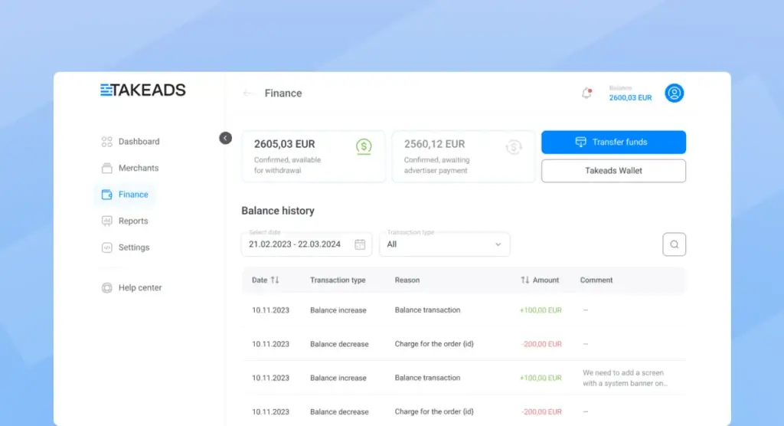This screenshot has height=426, width=784.
Task: Click the comment 'We need to add a screen'
Action: point(625,378)
